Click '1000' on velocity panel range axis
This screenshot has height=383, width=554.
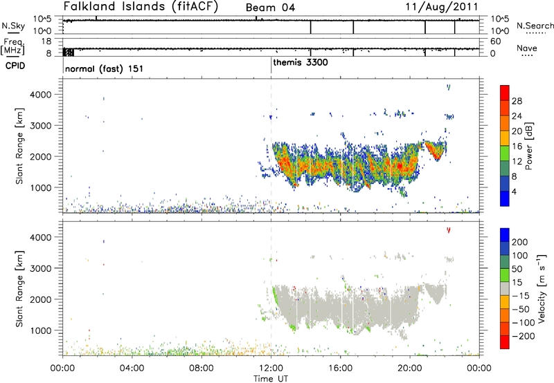coord(41,330)
